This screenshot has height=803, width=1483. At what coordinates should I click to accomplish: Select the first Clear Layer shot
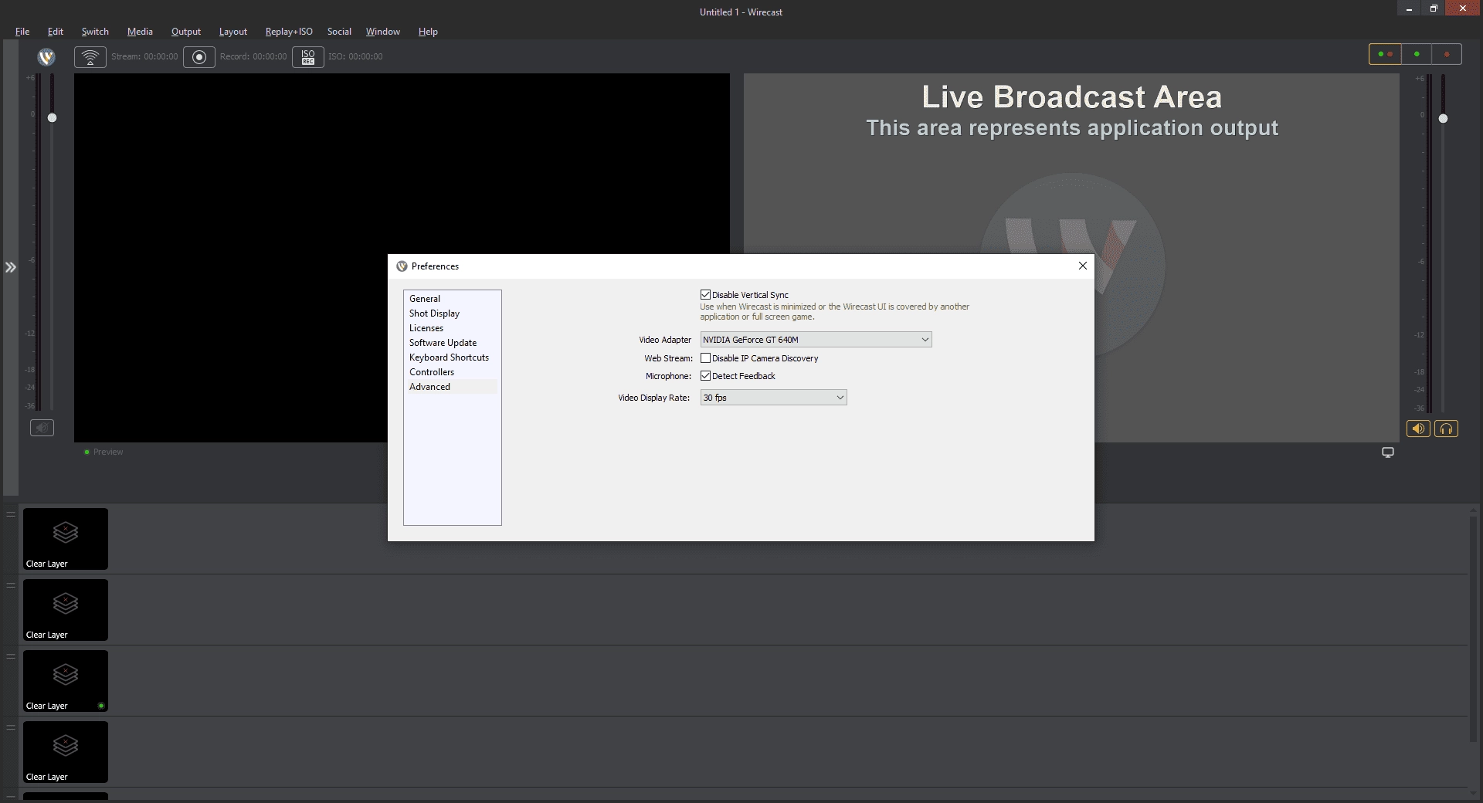pyautogui.click(x=66, y=539)
